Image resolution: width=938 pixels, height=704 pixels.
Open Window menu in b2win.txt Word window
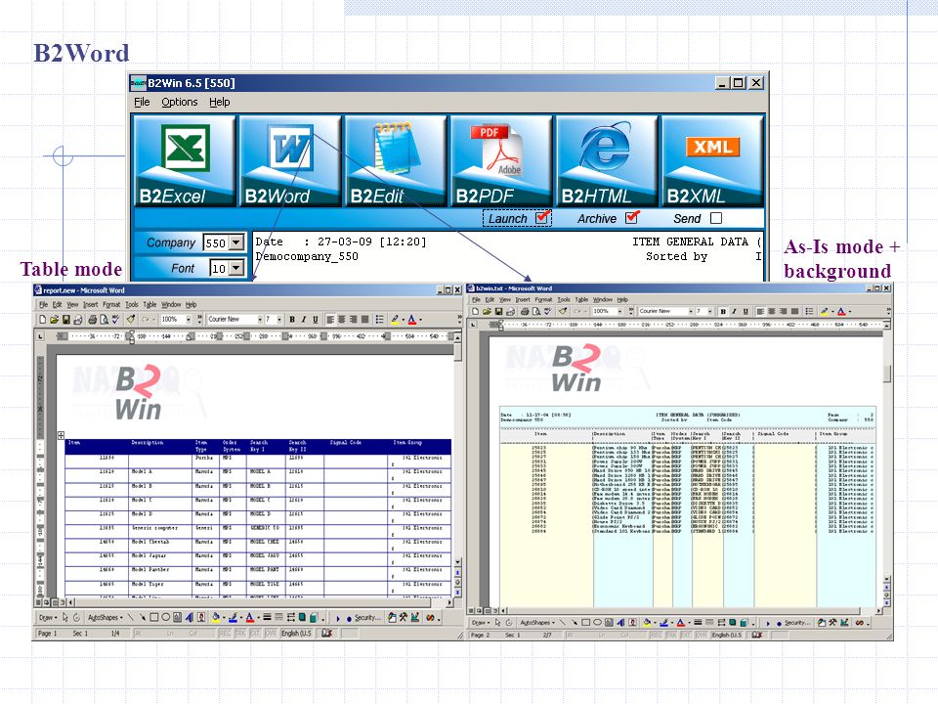coord(603,299)
